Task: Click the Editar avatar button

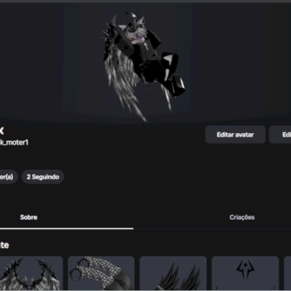Action: (235, 135)
